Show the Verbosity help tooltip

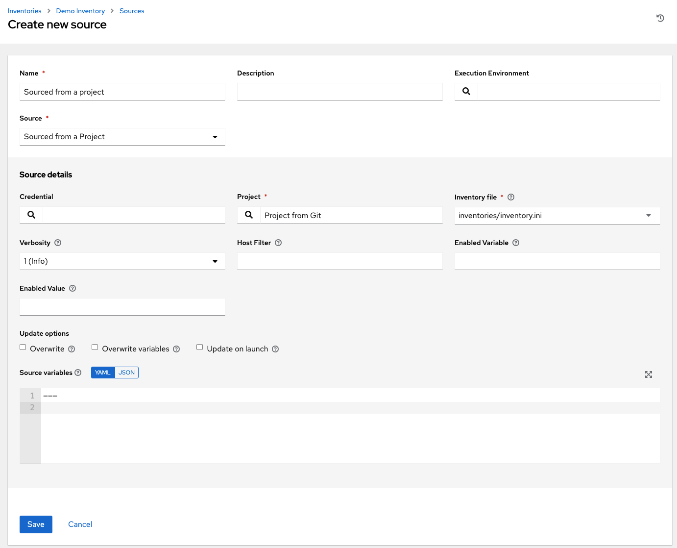tap(58, 243)
